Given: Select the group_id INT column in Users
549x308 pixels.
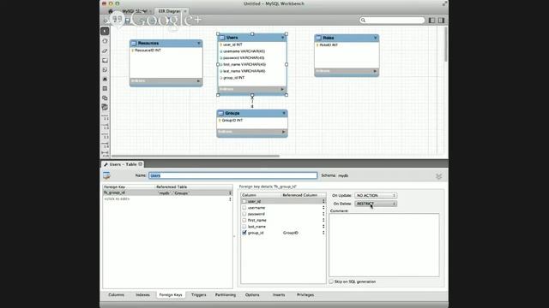Looking at the screenshot, I should pyautogui.click(x=233, y=78).
